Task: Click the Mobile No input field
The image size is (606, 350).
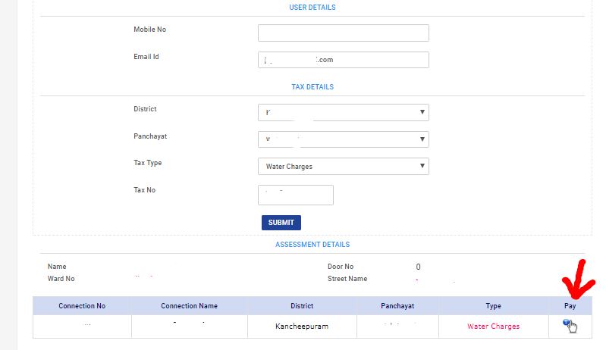Action: [x=343, y=33]
